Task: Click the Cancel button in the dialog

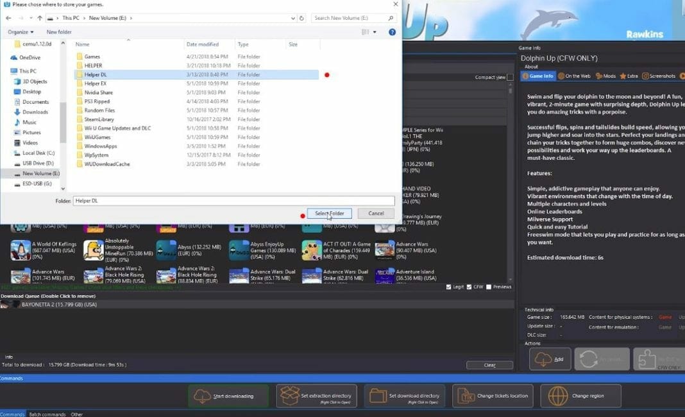Action: coord(375,212)
